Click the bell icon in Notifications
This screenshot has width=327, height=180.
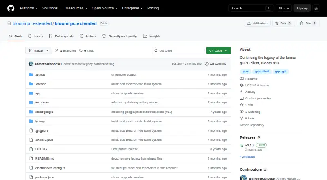point(249,23)
